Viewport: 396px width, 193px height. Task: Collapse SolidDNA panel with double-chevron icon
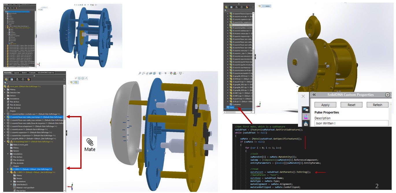point(314,95)
